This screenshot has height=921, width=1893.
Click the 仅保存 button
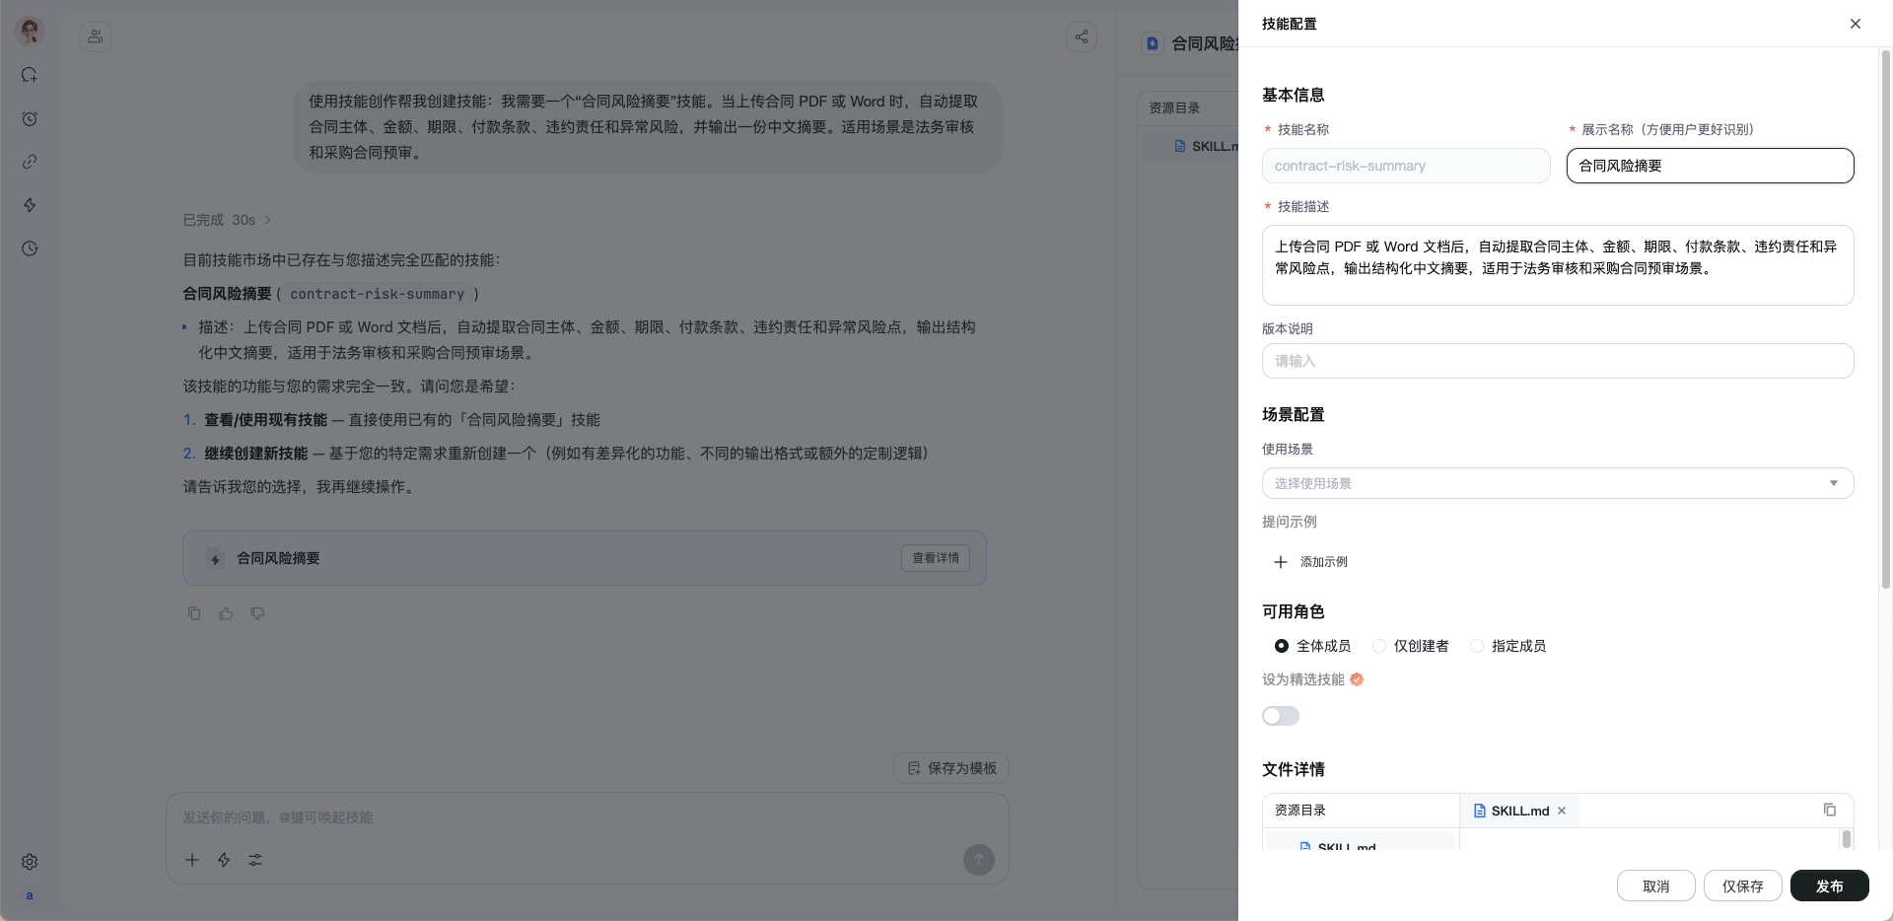pos(1743,886)
